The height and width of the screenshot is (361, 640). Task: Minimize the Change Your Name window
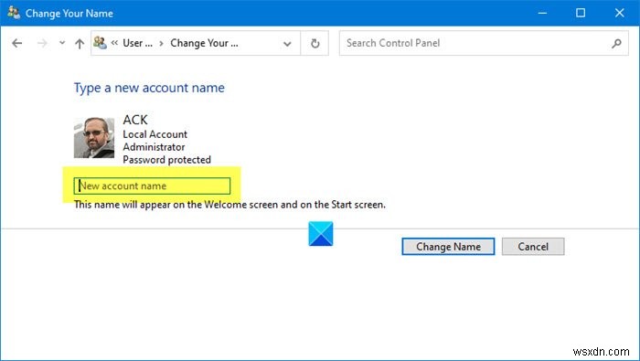[x=542, y=13]
